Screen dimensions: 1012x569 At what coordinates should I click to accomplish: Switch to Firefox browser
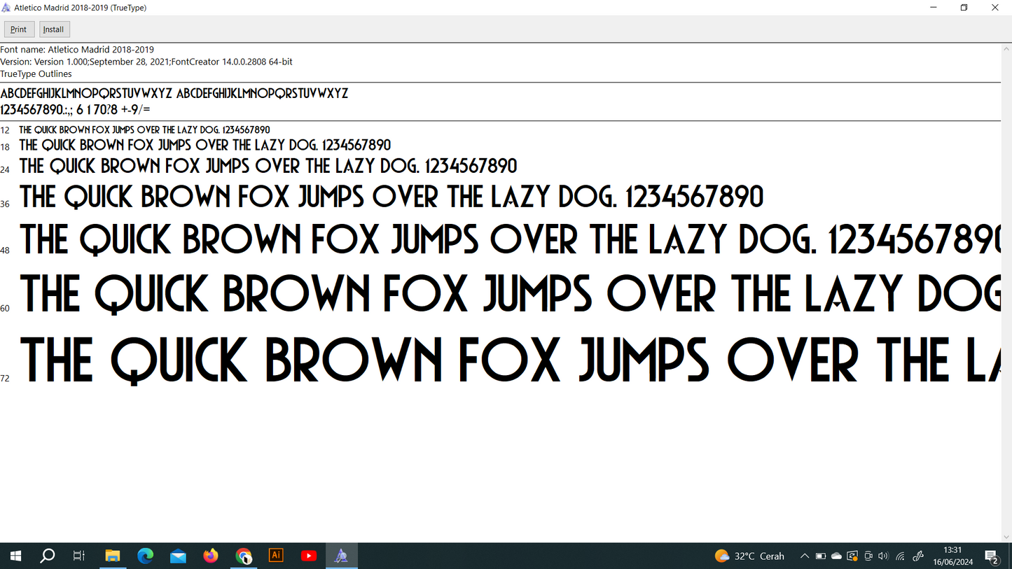point(211,556)
